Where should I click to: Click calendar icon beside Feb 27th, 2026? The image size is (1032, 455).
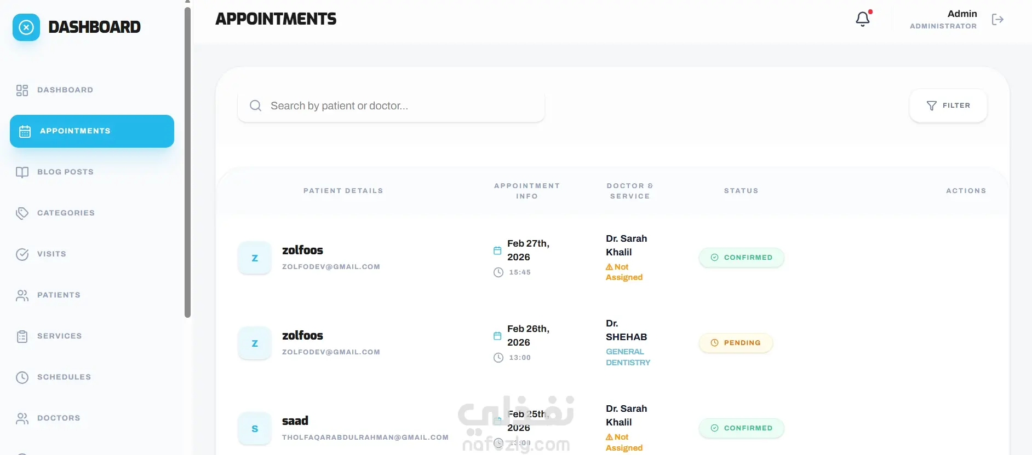[497, 250]
